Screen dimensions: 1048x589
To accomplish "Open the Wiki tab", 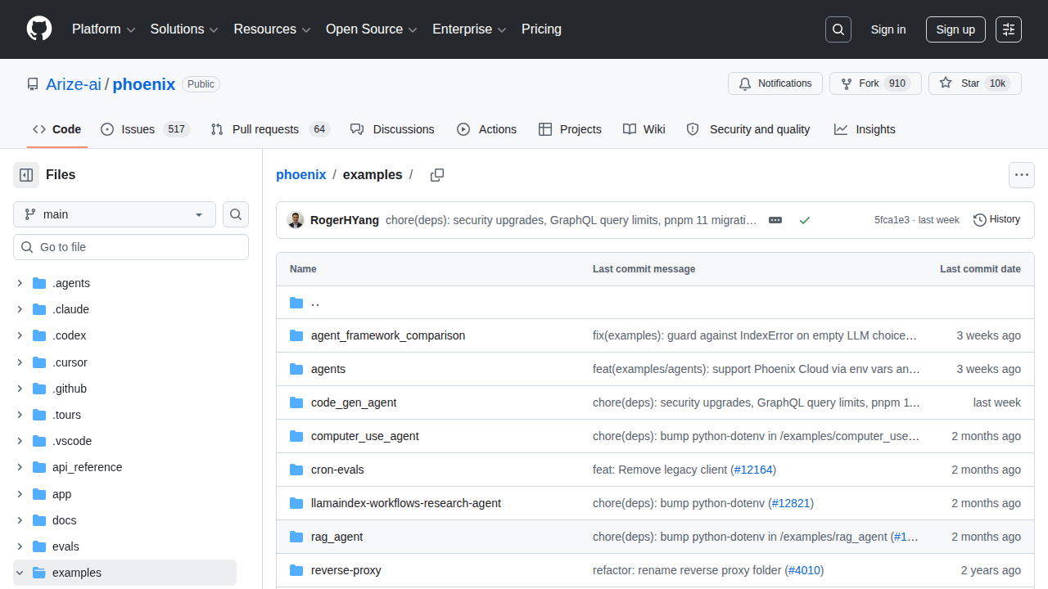I will (x=644, y=129).
